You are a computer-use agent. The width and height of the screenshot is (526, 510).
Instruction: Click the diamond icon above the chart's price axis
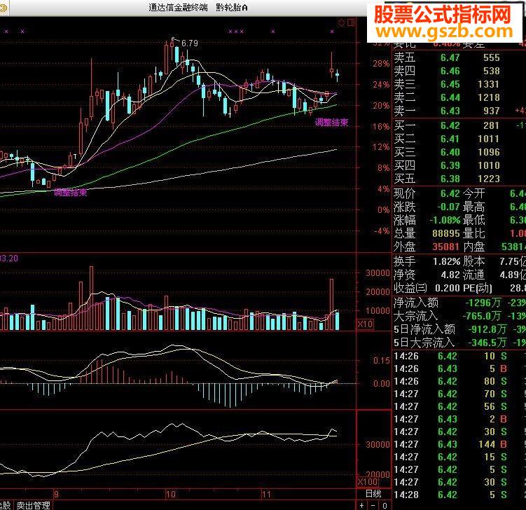click(x=342, y=23)
